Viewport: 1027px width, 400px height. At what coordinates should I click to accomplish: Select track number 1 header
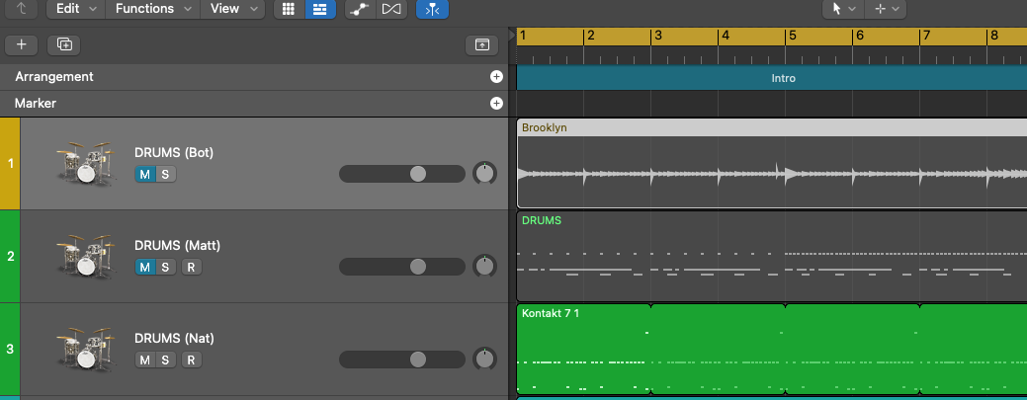pyautogui.click(x=10, y=164)
